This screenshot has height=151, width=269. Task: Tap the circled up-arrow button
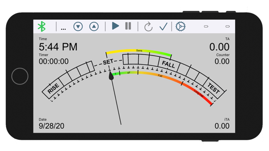point(94,26)
